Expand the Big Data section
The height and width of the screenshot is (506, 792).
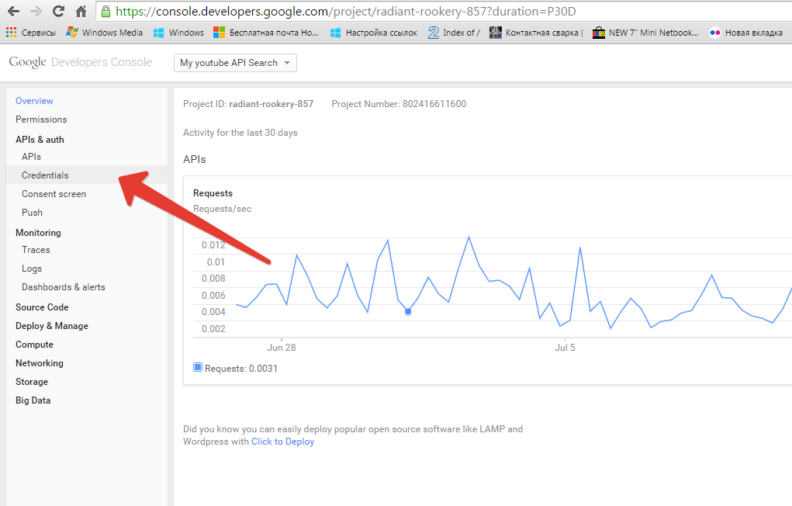click(33, 400)
